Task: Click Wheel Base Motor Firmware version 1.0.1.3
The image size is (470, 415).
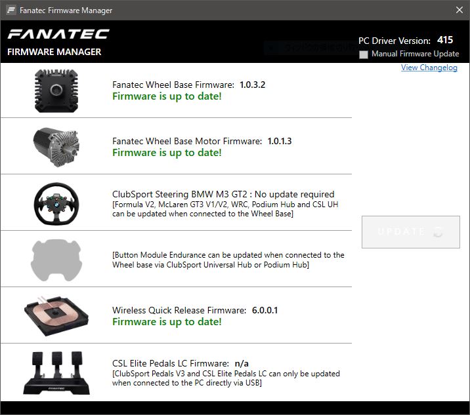Action: tap(280, 141)
